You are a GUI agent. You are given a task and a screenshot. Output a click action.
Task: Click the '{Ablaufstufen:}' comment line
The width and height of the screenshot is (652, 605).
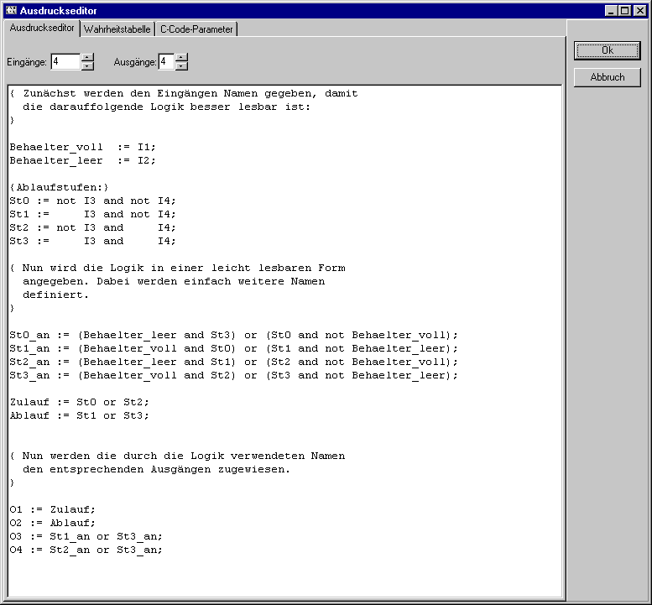[x=59, y=187]
